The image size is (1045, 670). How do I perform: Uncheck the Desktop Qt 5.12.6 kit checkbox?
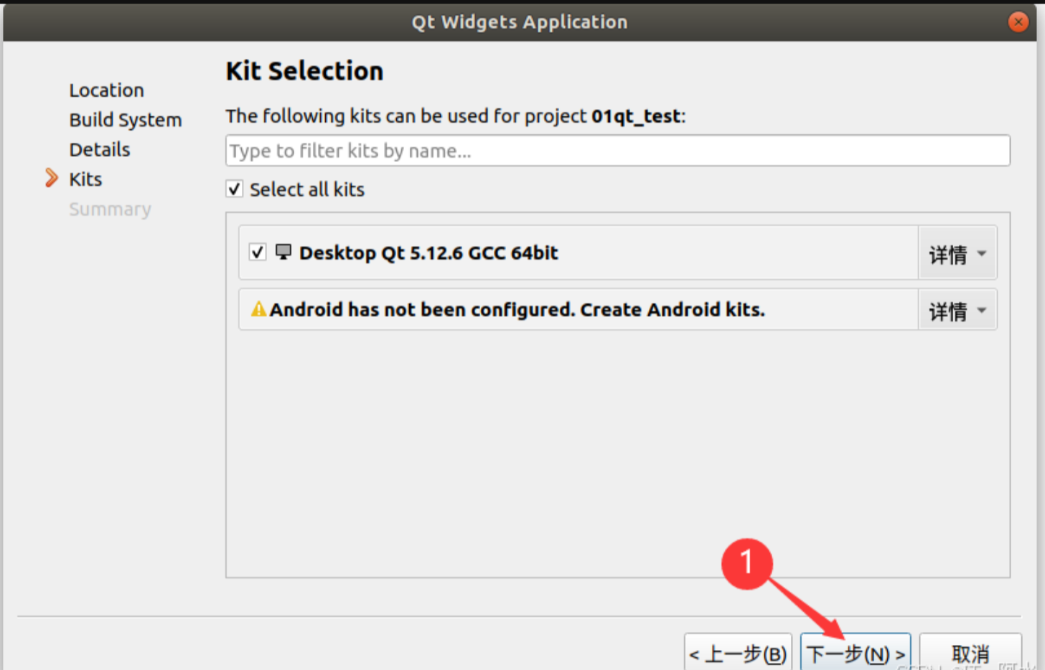pyautogui.click(x=258, y=253)
